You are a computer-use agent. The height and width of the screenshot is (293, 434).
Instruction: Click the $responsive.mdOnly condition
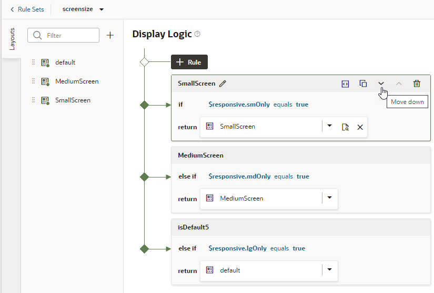[x=239, y=176]
